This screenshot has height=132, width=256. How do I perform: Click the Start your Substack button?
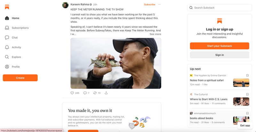point(220,46)
